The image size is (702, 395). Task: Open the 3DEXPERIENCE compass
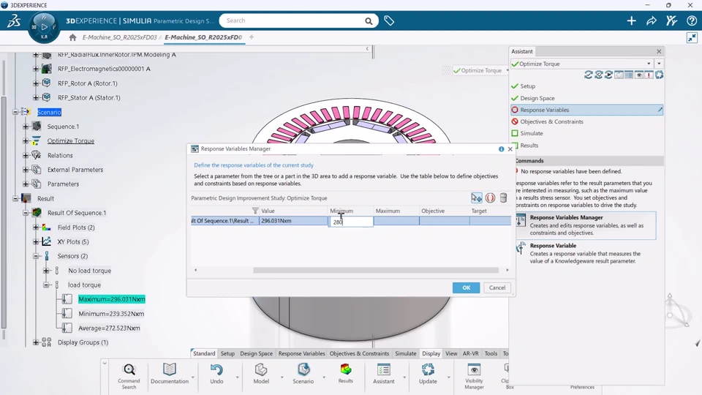[44, 27]
